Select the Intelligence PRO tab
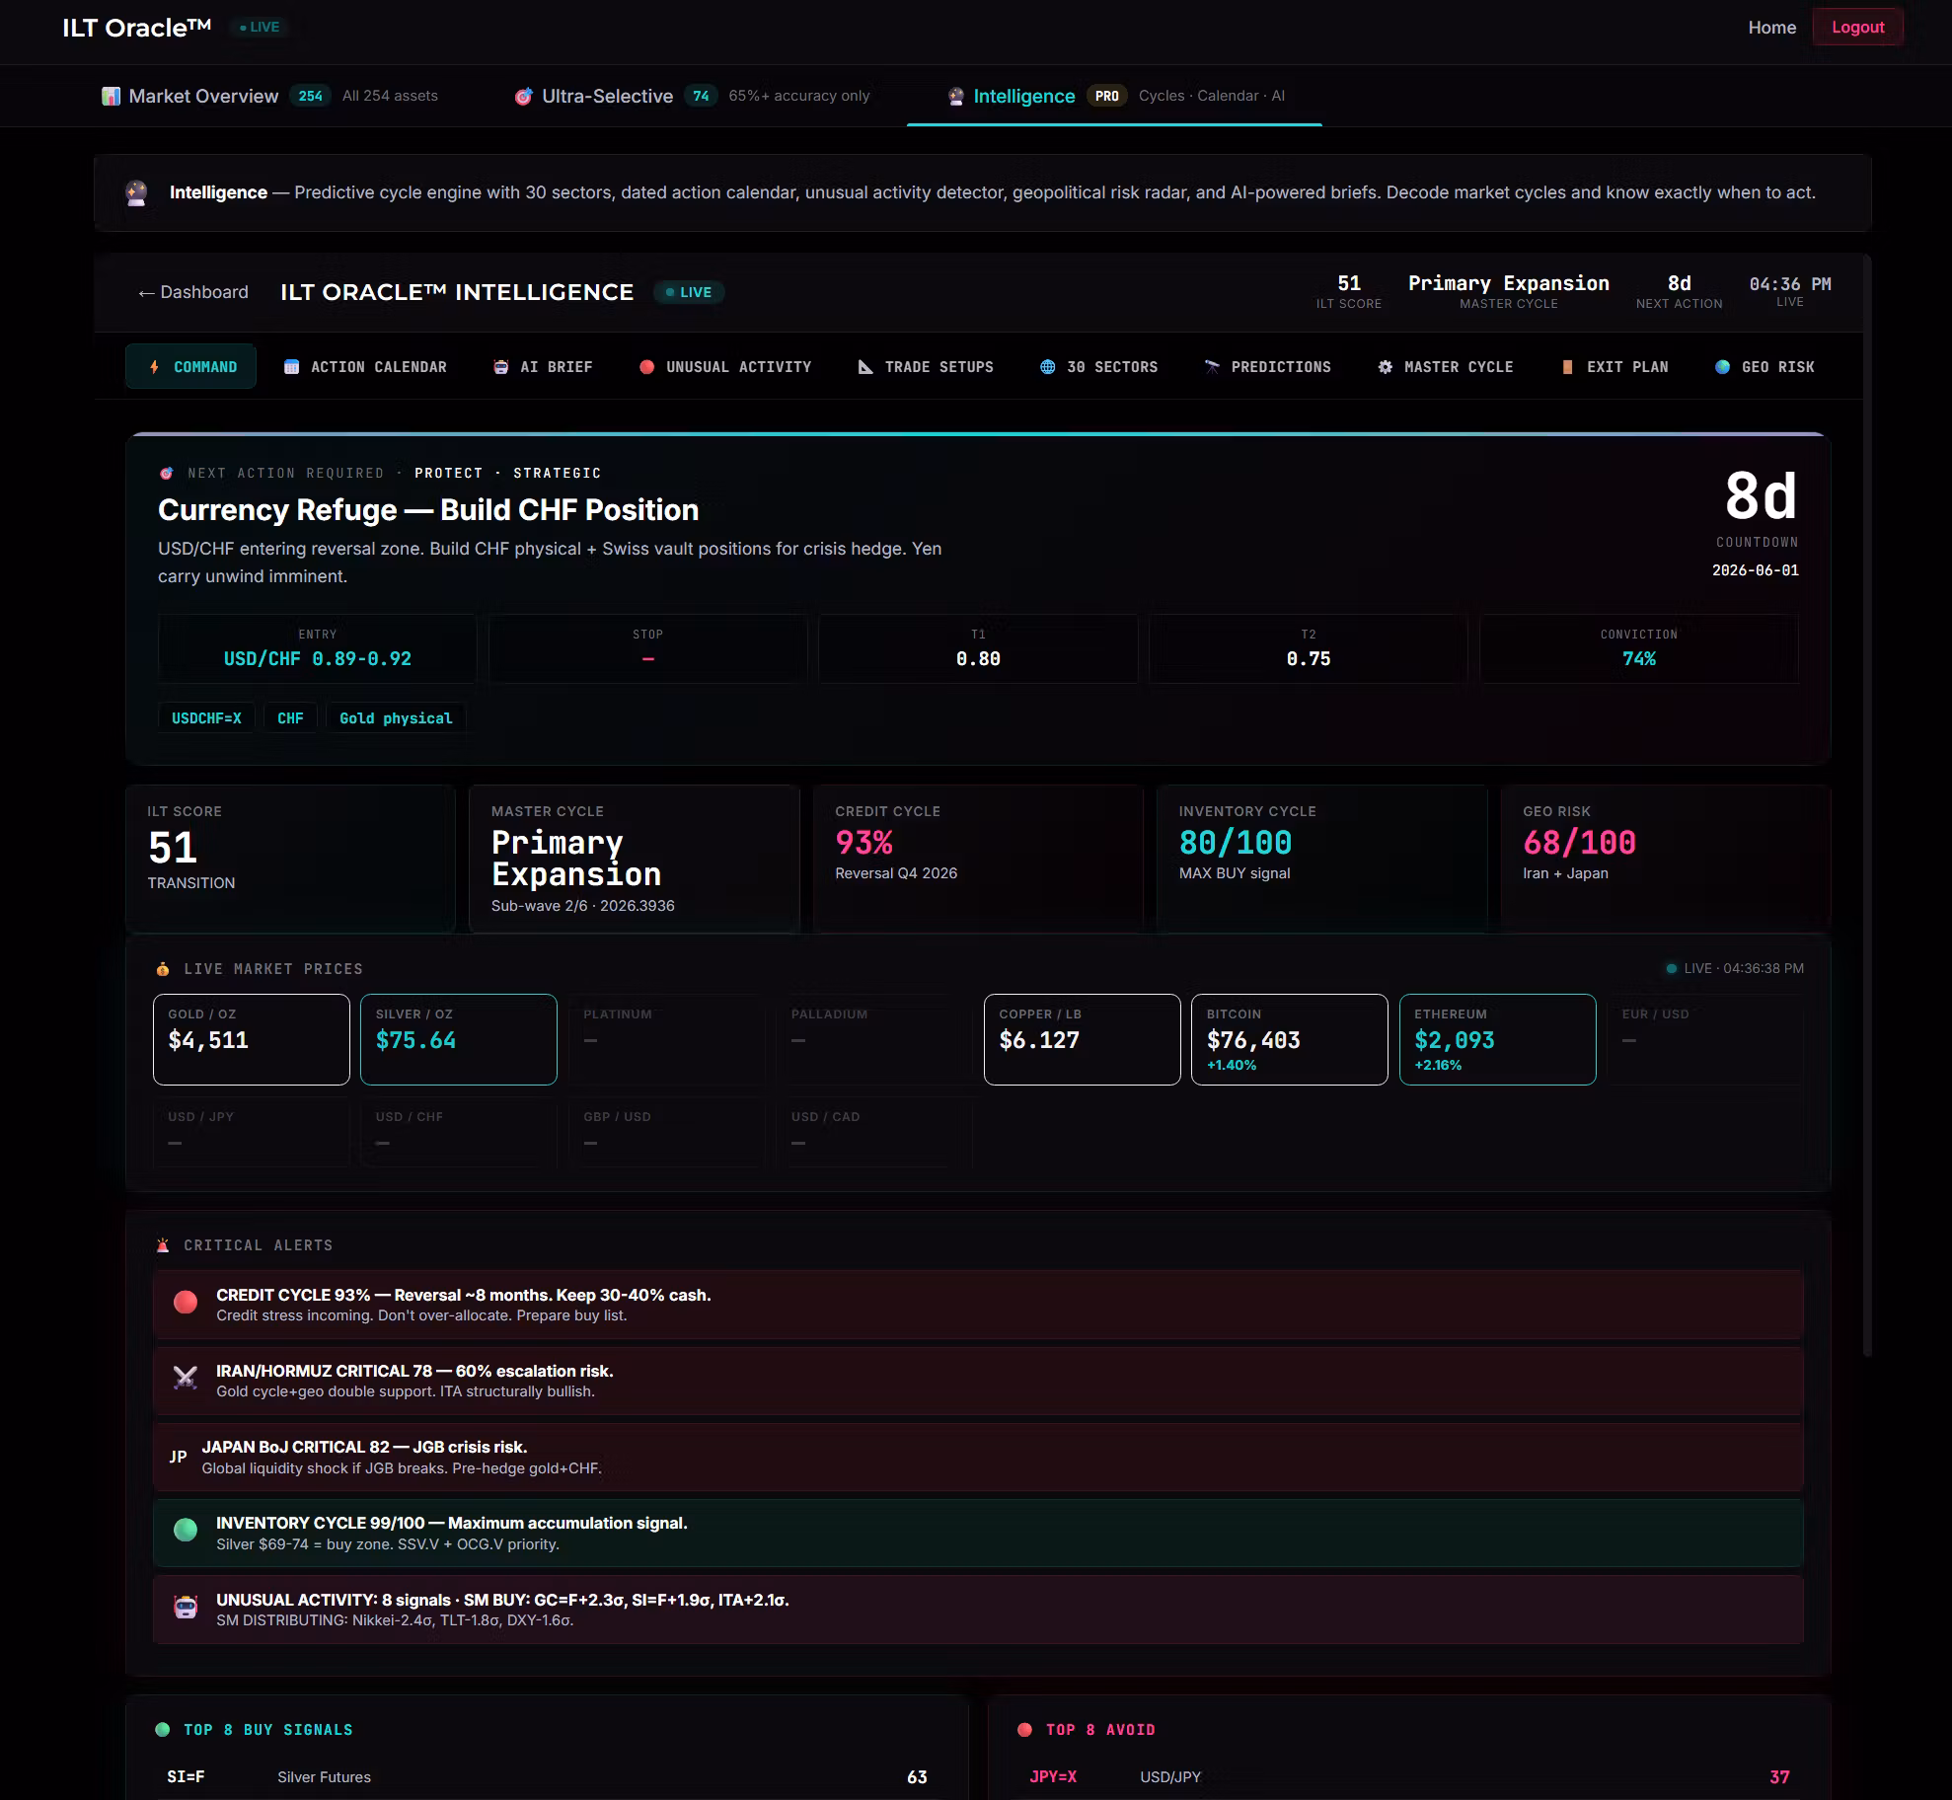 (x=1115, y=96)
